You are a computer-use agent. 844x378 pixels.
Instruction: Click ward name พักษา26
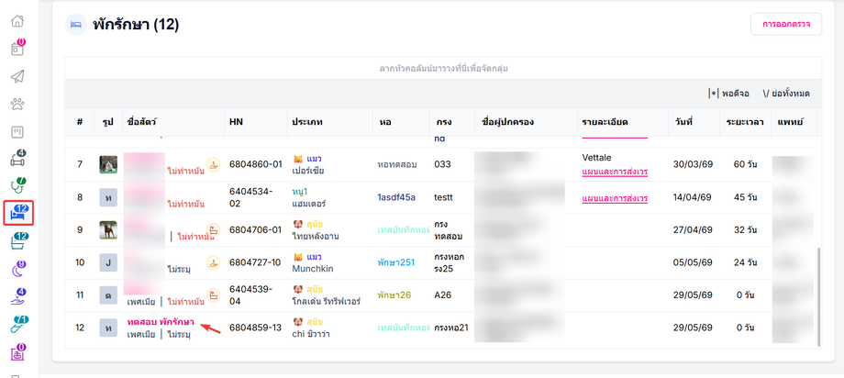(394, 295)
